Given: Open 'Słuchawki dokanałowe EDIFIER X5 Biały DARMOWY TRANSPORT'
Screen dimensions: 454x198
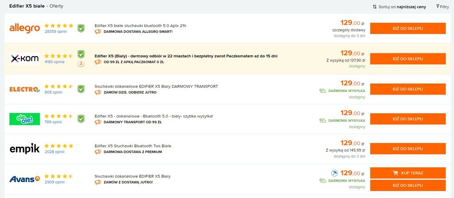Looking at the screenshot, I should point(157,86).
